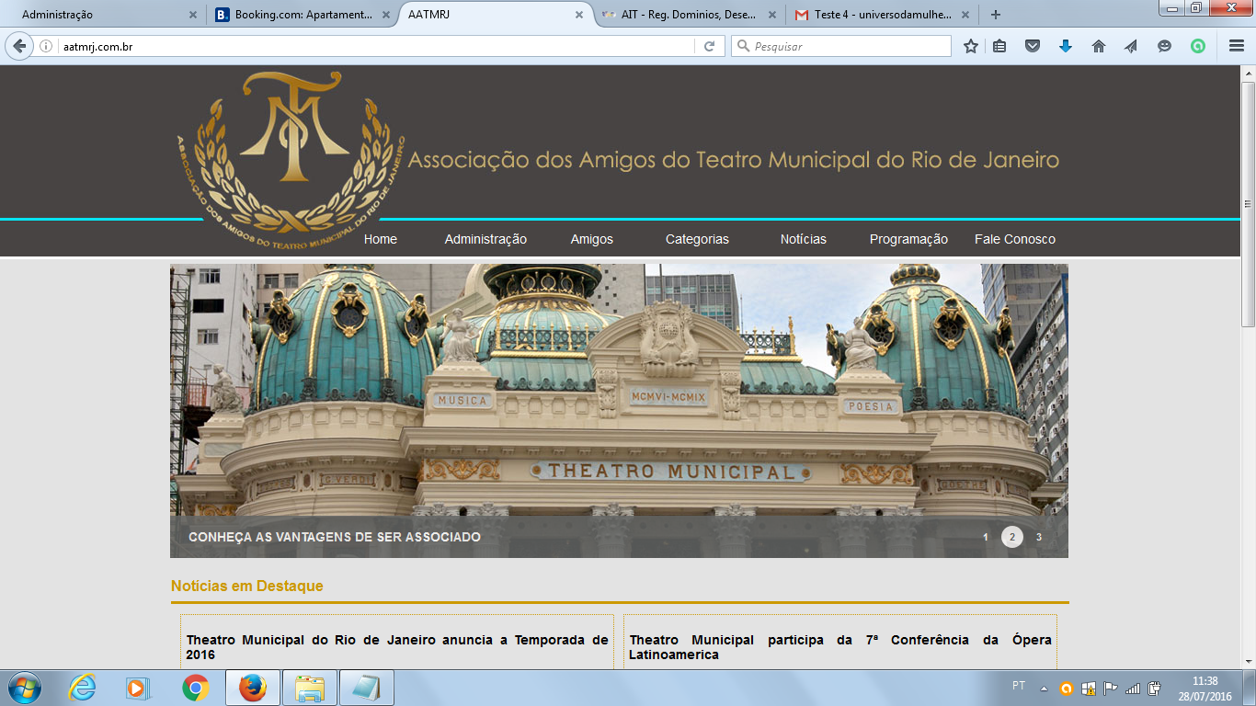Open the Windows Start button
Viewport: 1256px width, 706px height.
(x=24, y=688)
